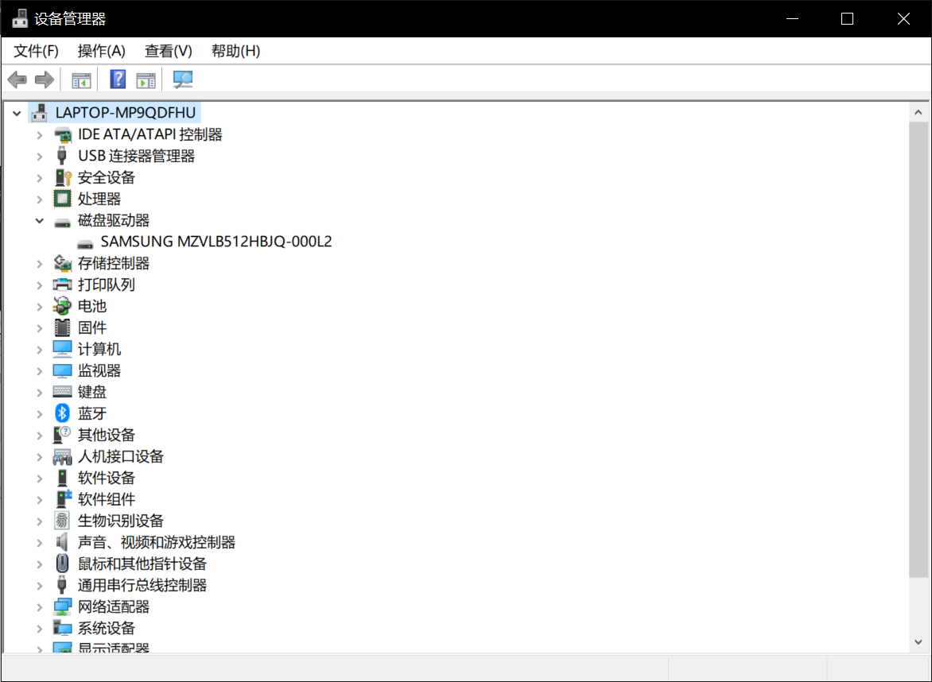Open the 操作(A) menu

(102, 51)
